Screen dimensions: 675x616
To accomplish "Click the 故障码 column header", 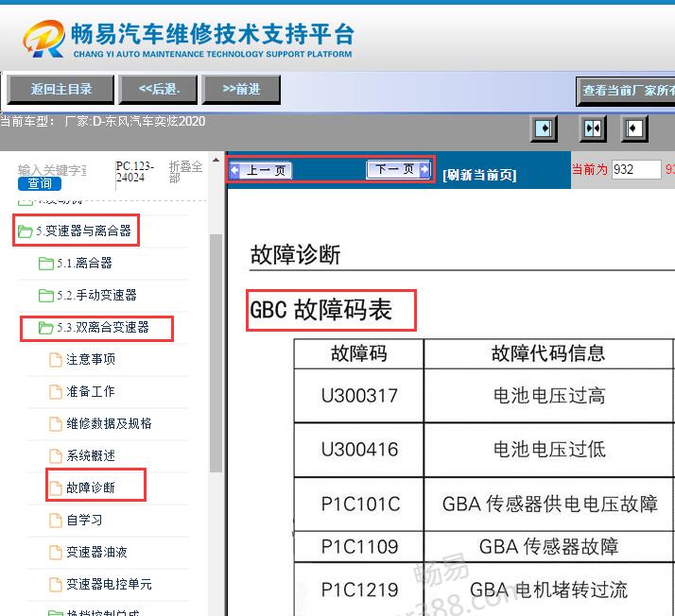I will (359, 353).
